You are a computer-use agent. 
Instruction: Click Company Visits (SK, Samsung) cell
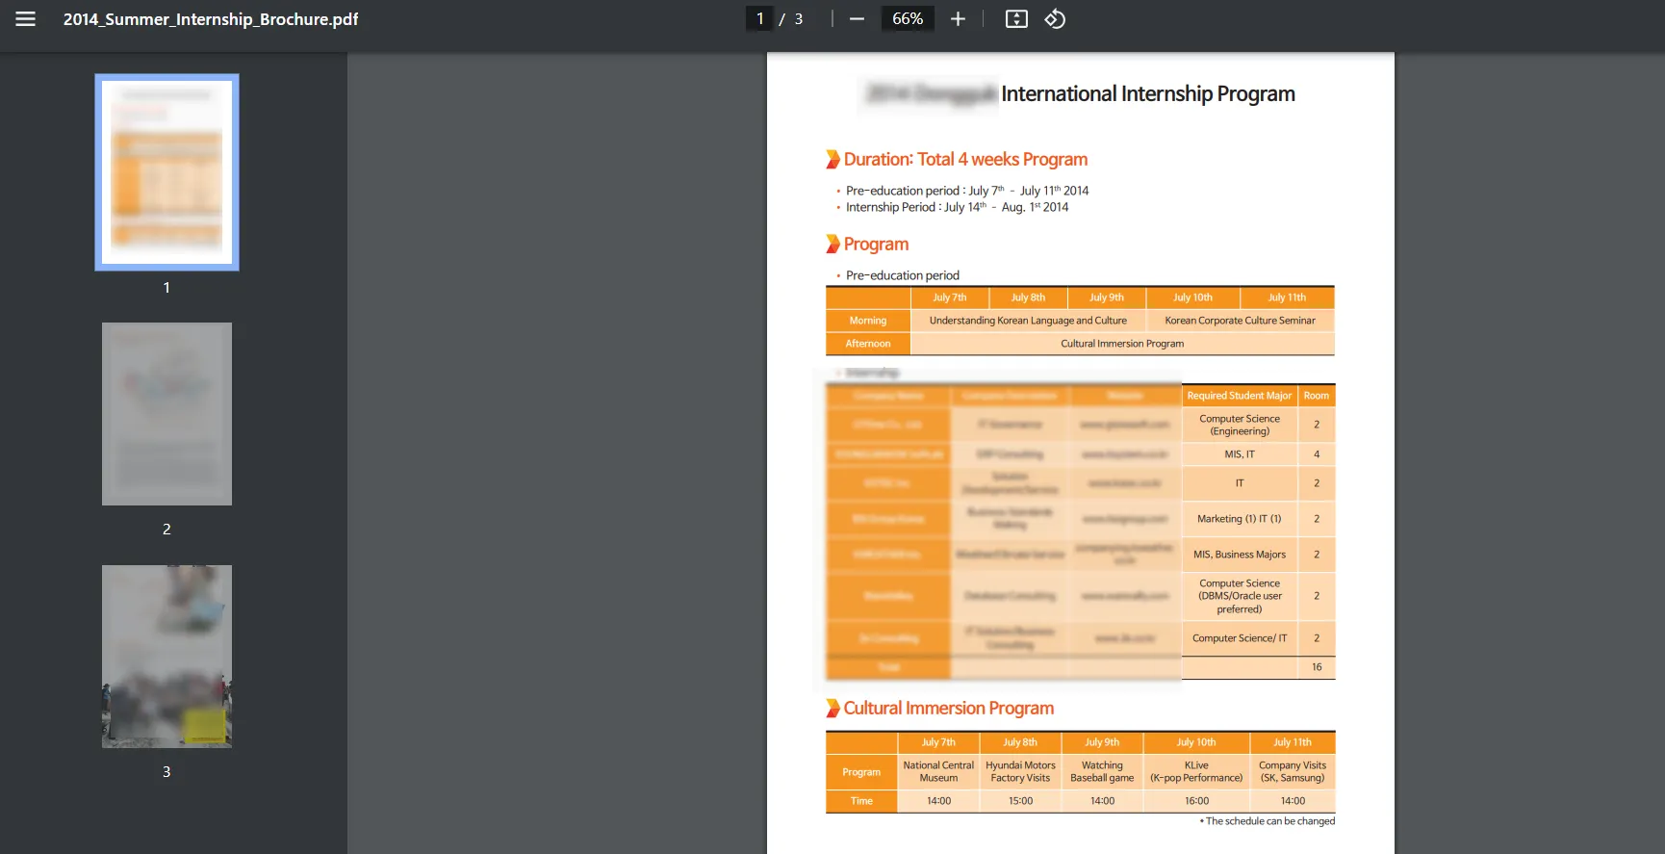1293,772
